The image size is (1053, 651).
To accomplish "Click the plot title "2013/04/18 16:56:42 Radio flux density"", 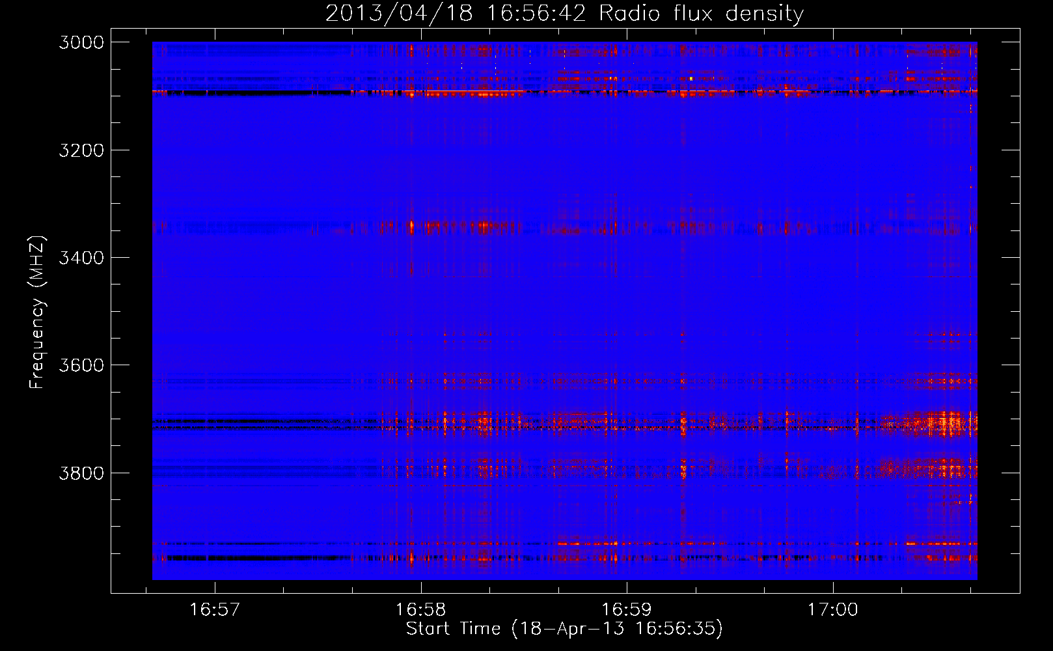I will (x=564, y=13).
